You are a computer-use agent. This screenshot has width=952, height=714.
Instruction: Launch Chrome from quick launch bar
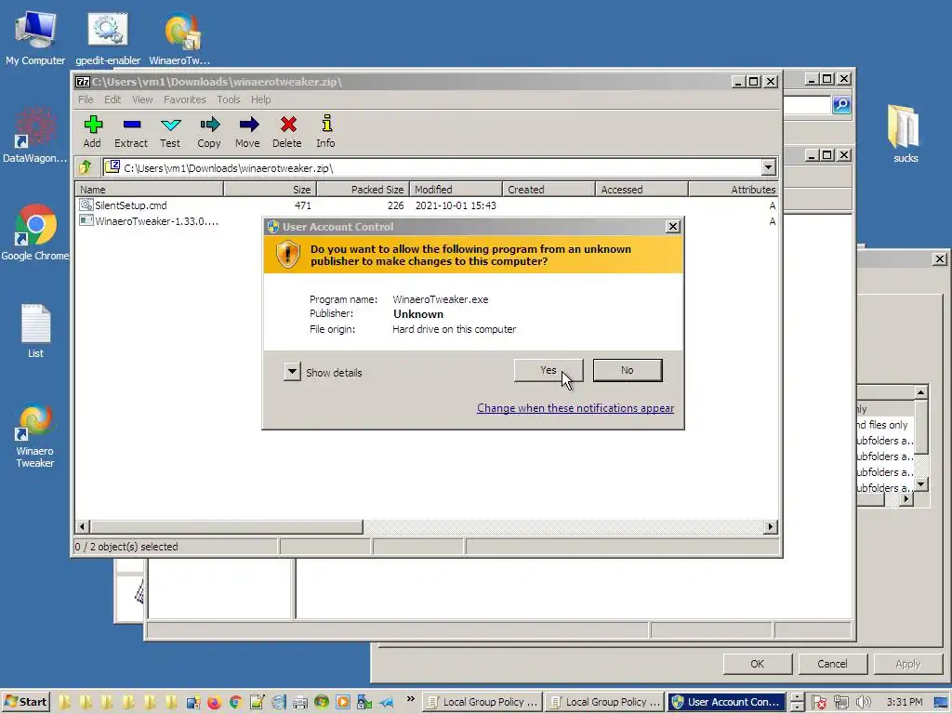point(235,703)
